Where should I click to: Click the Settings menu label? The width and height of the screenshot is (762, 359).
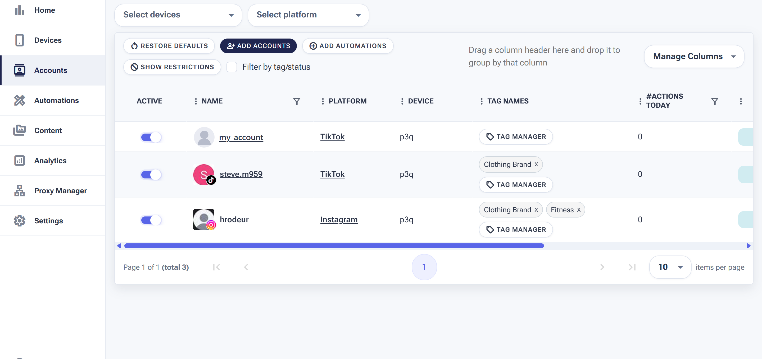tap(48, 221)
